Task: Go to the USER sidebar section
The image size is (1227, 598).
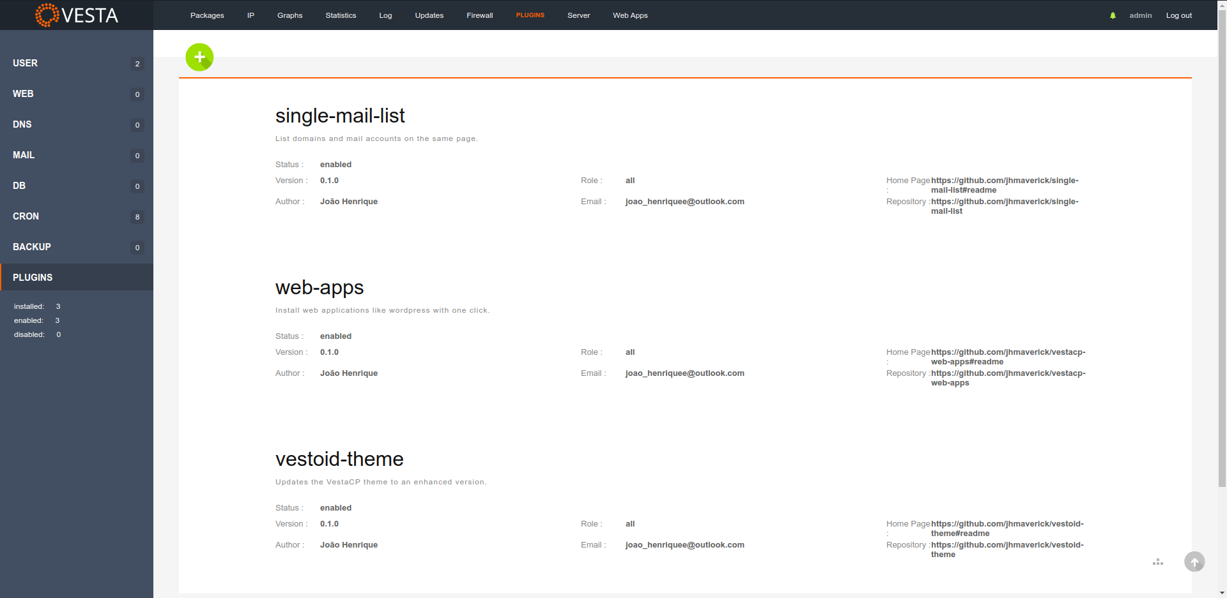Action: pos(77,63)
